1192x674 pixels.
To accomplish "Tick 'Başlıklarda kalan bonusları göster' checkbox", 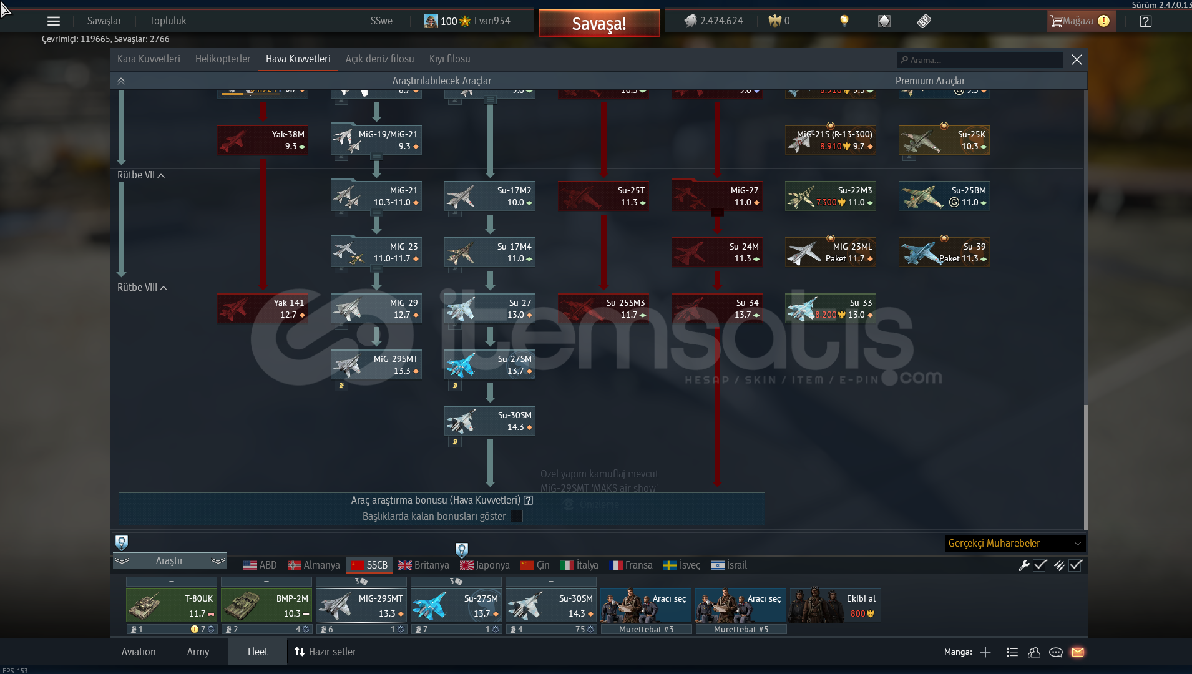I will pos(517,516).
